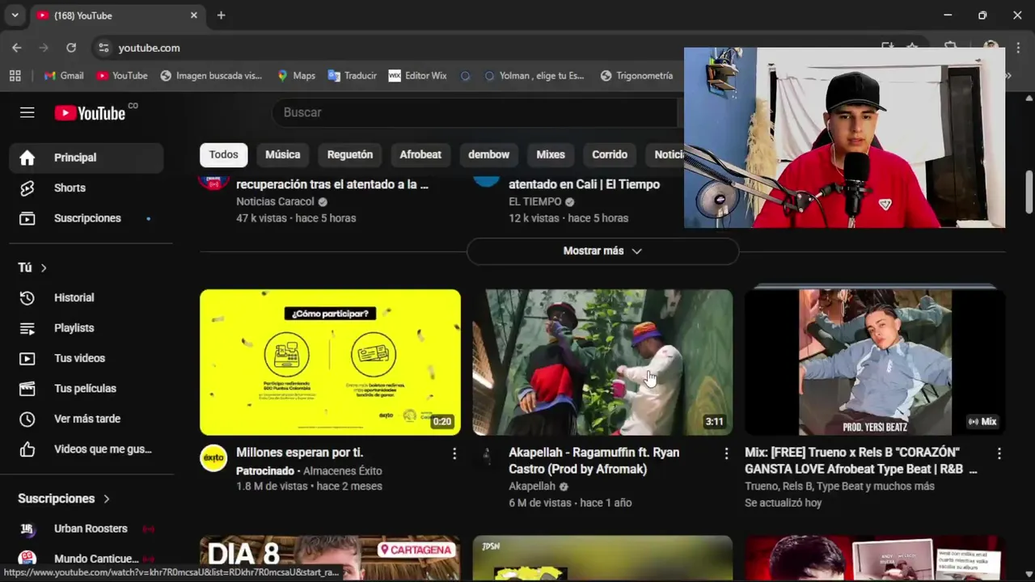This screenshot has width=1035, height=582.
Task: Click the youtube.com address bar
Action: [x=149, y=48]
